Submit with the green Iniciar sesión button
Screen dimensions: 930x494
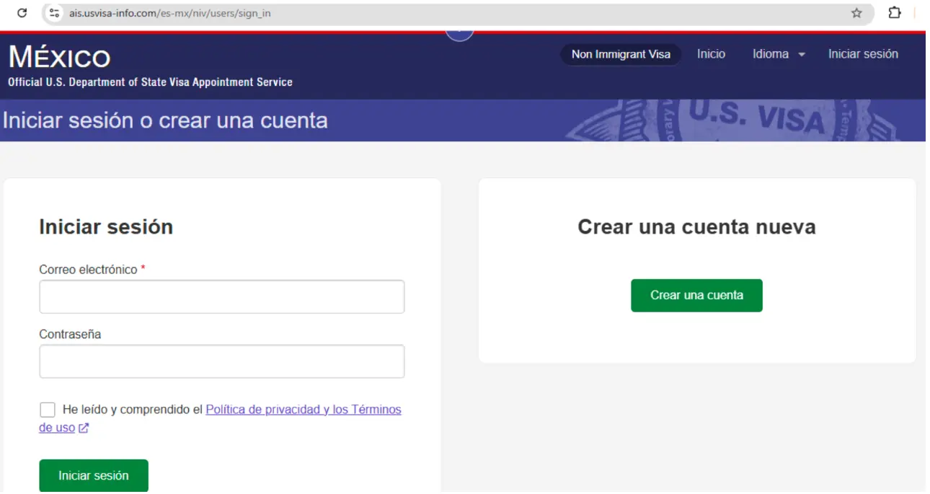click(94, 476)
